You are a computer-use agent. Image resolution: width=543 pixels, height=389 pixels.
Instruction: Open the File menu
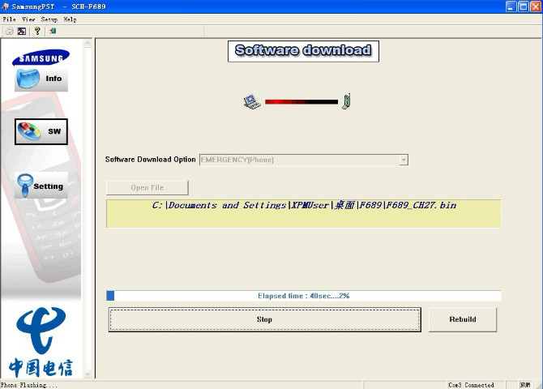10,19
